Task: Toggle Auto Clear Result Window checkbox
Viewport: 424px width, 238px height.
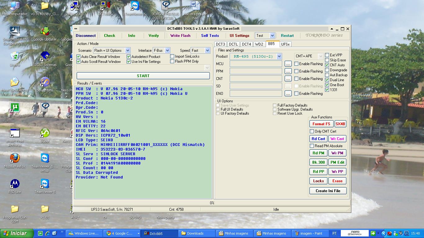Action: pyautogui.click(x=79, y=57)
